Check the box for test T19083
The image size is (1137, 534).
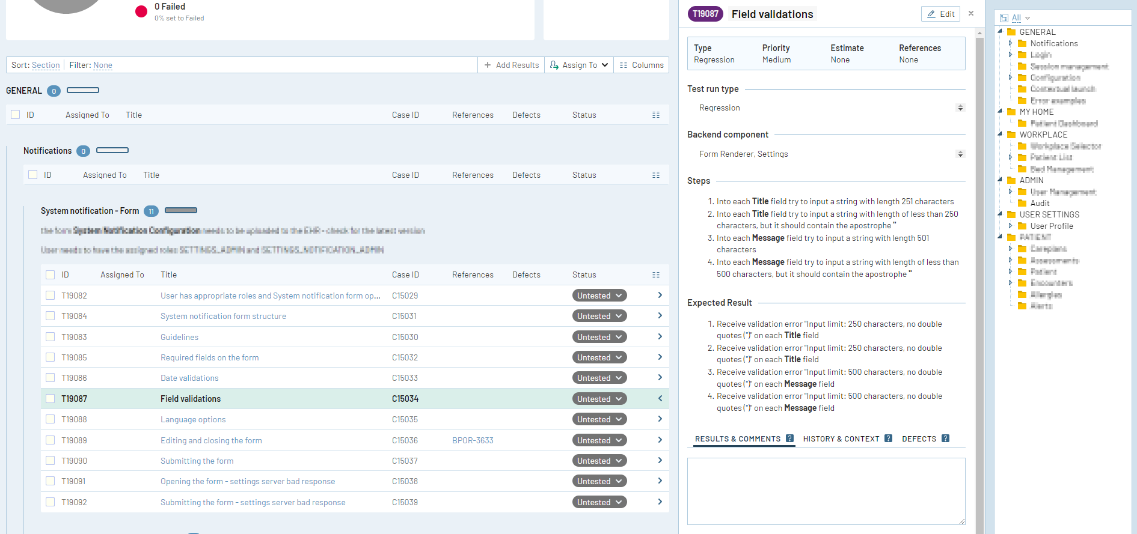click(51, 337)
